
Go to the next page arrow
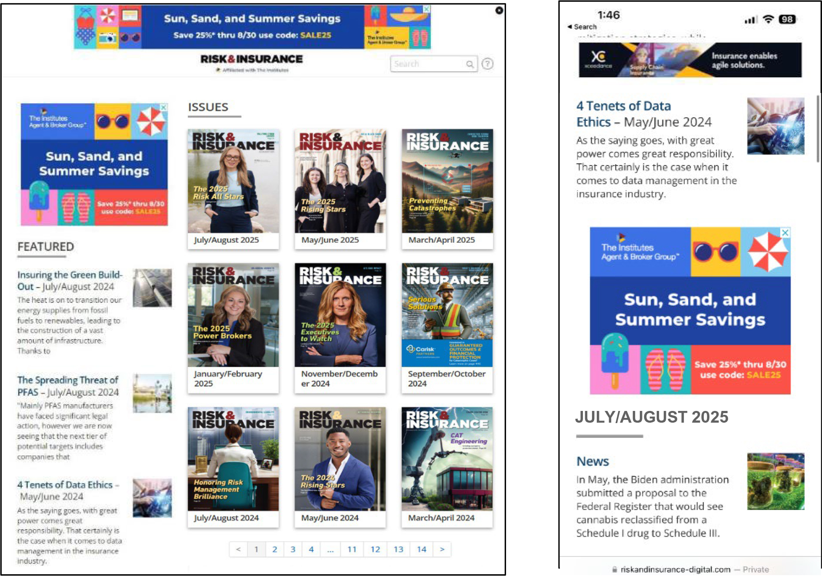coord(442,550)
